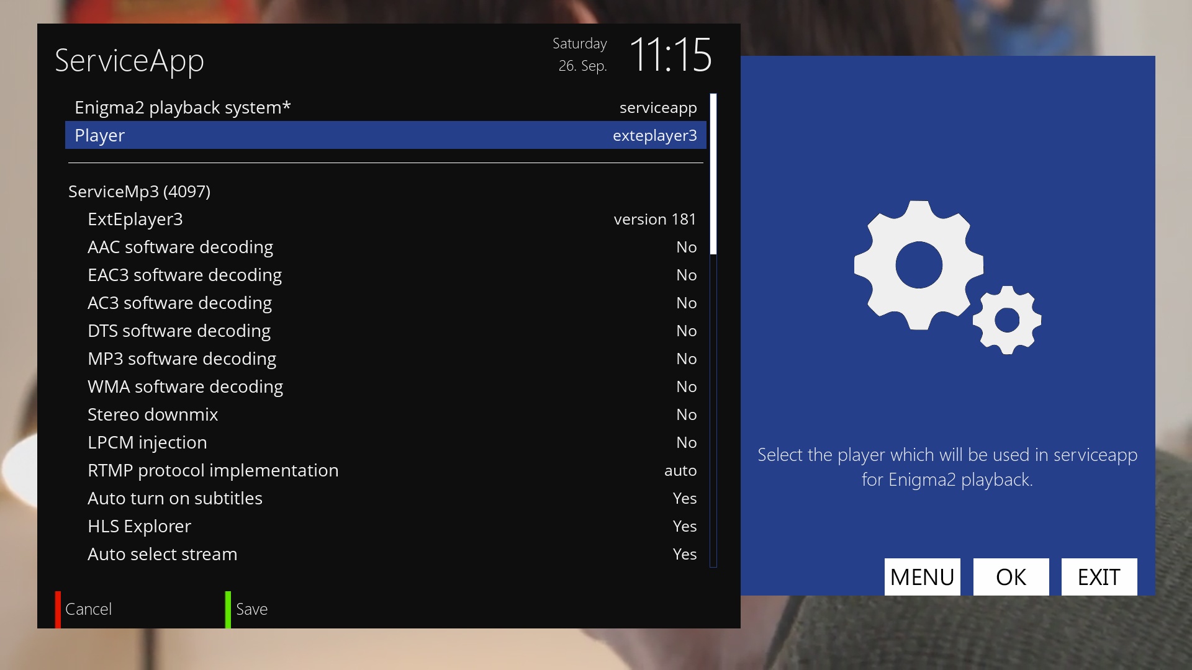The image size is (1192, 670).
Task: Click the large gears settings icon
Action: (947, 277)
